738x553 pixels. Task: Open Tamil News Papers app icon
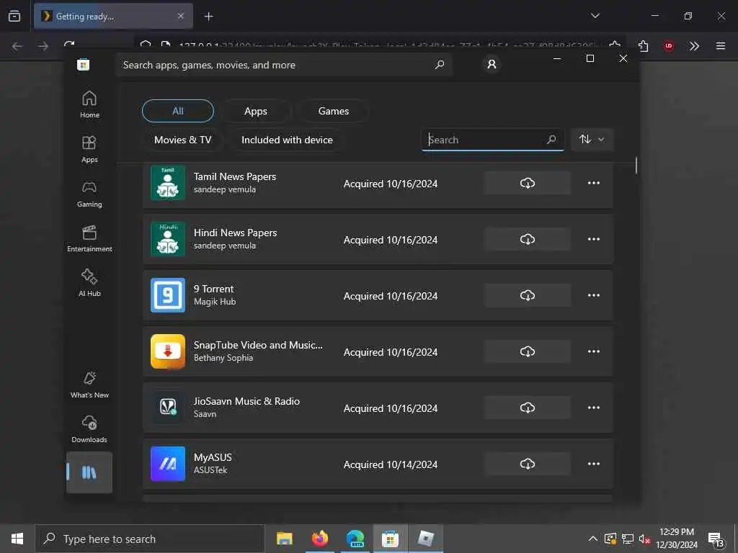pyautogui.click(x=167, y=183)
